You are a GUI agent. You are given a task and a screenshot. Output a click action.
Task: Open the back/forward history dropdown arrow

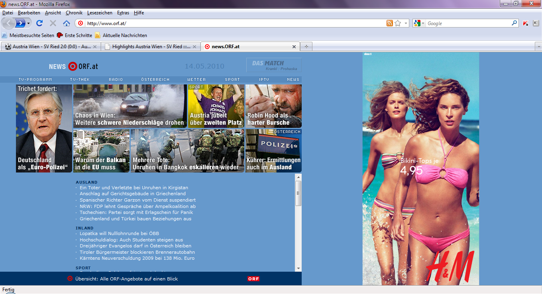(x=29, y=23)
